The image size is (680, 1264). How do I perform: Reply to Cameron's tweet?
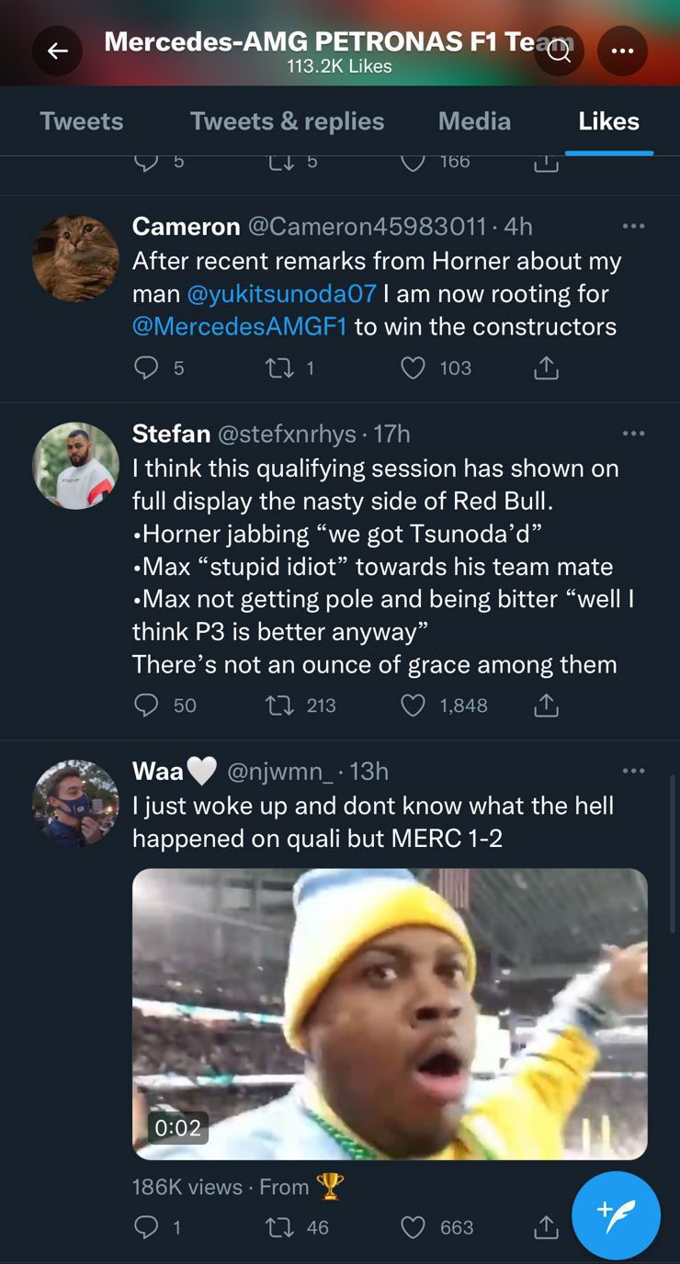pyautogui.click(x=147, y=368)
